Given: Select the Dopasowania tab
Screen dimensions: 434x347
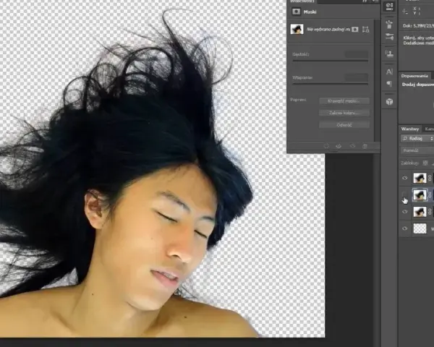Looking at the screenshot, I should pos(414,76).
